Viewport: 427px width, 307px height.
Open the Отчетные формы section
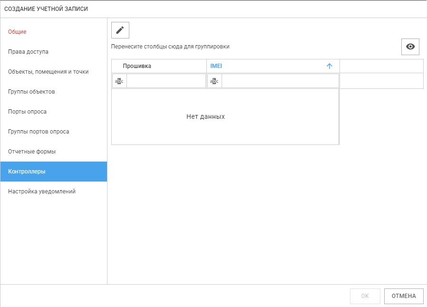pyautogui.click(x=54, y=152)
